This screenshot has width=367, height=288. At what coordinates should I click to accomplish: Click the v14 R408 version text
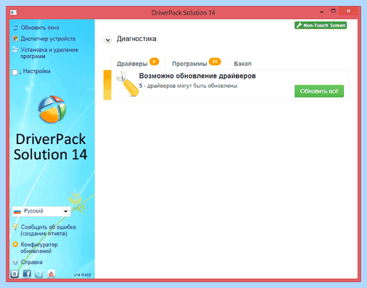pos(82,275)
